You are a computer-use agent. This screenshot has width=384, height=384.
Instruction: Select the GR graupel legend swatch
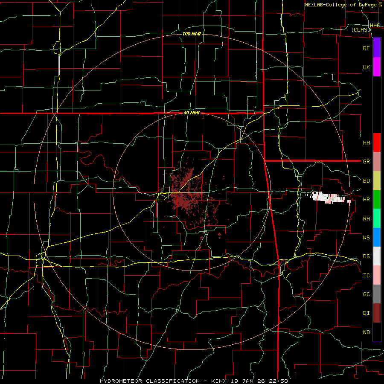[377, 162]
